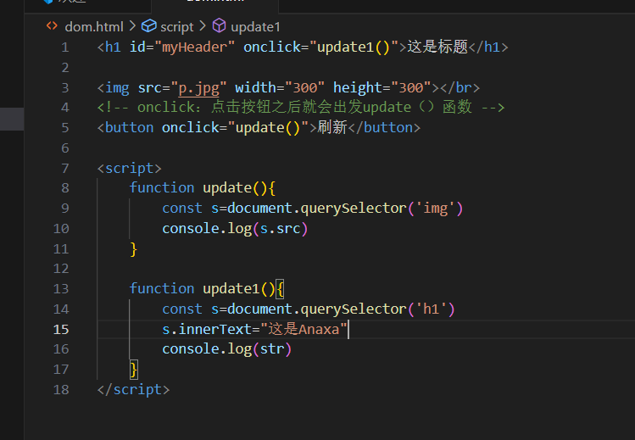
Task: Click function keyword on line 8
Action: [162, 188]
